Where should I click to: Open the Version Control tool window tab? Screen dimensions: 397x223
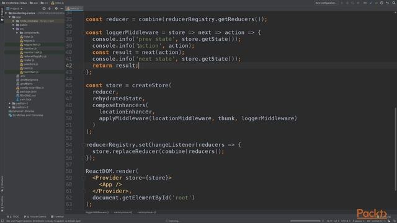point(35,217)
